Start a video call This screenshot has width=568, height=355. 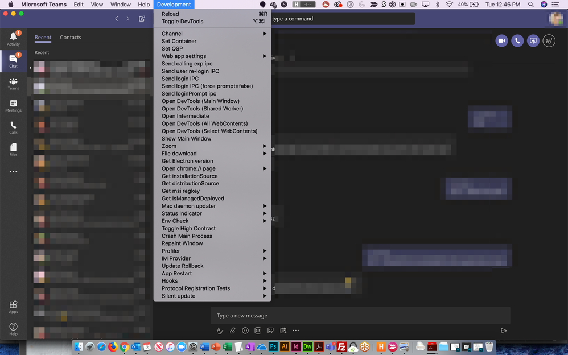point(502,41)
